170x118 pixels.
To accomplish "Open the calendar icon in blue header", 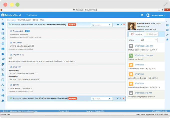I will pyautogui.click(x=142, y=15).
